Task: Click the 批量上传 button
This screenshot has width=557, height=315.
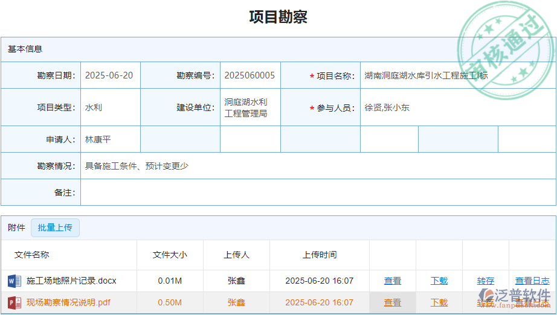Action: (55, 227)
